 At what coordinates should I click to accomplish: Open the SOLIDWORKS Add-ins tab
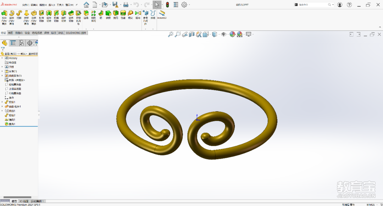click(76, 33)
